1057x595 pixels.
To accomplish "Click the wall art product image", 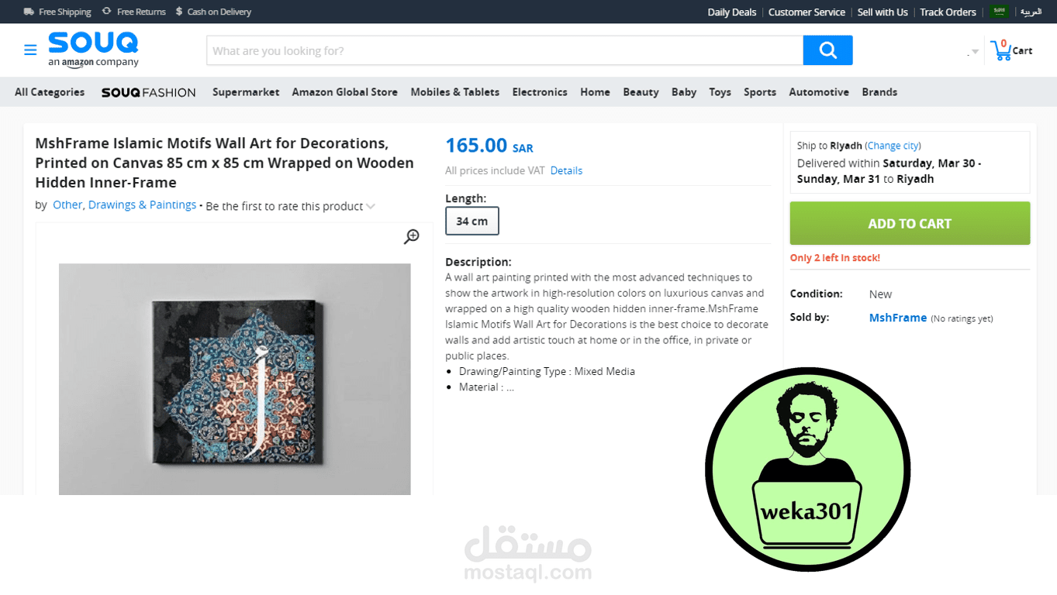I will [235, 379].
